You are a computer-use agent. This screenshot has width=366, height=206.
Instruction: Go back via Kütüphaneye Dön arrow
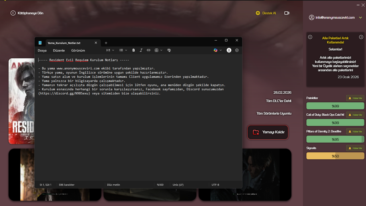tap(13, 13)
